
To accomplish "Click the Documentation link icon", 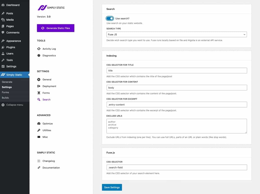I will click(x=39, y=168).
